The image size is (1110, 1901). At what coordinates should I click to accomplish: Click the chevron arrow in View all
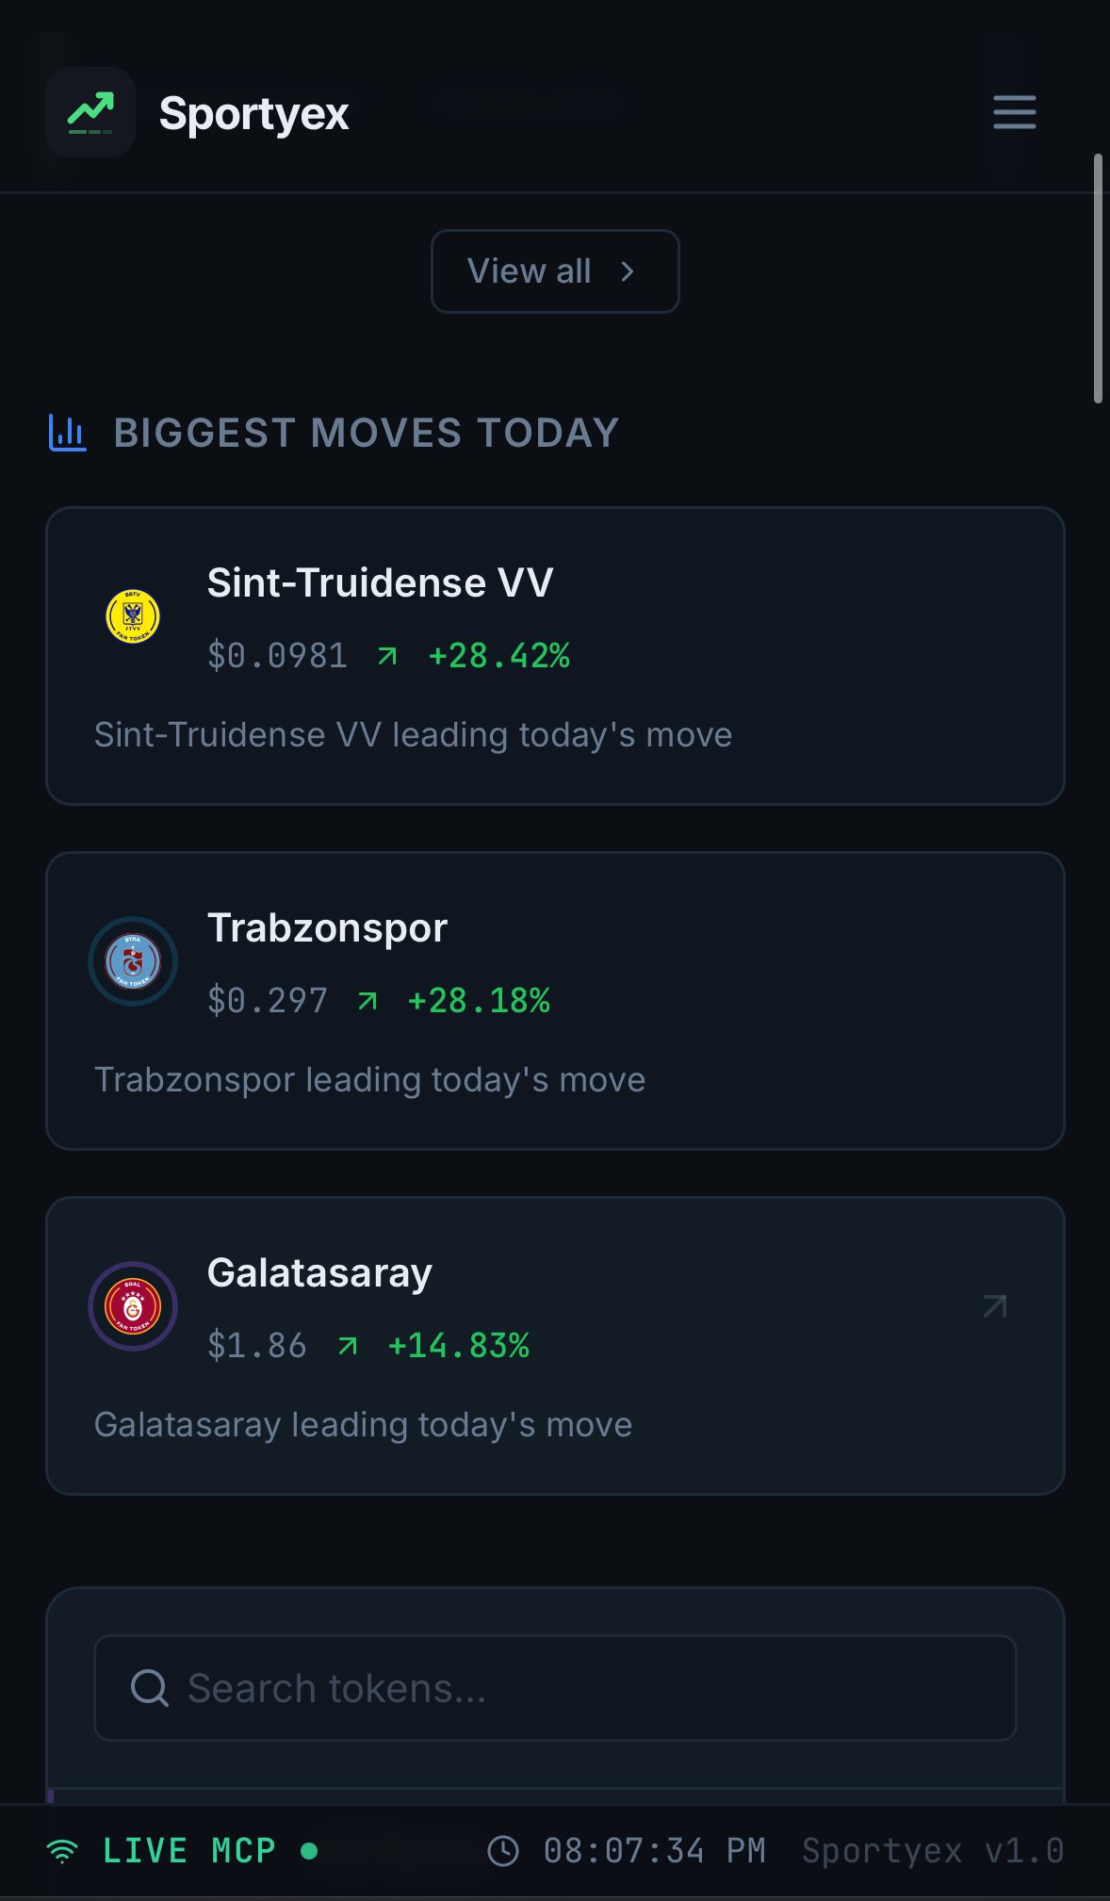[628, 271]
